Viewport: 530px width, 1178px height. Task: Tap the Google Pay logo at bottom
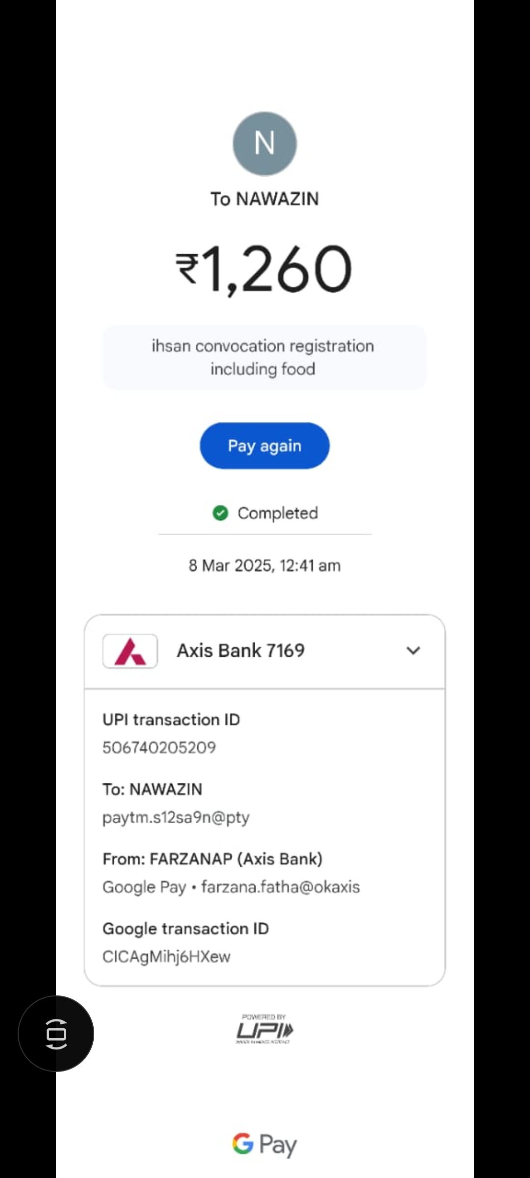(265, 1144)
